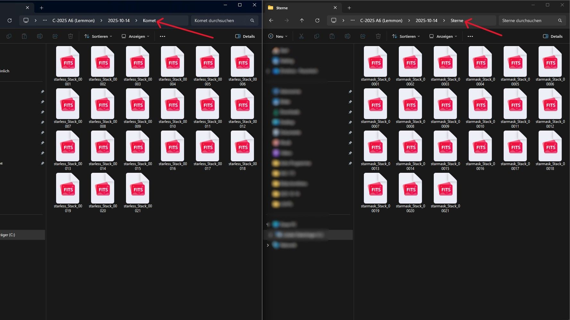Open Sortieren dropdown in Komet window
This screenshot has height=320, width=570.
[x=98, y=36]
